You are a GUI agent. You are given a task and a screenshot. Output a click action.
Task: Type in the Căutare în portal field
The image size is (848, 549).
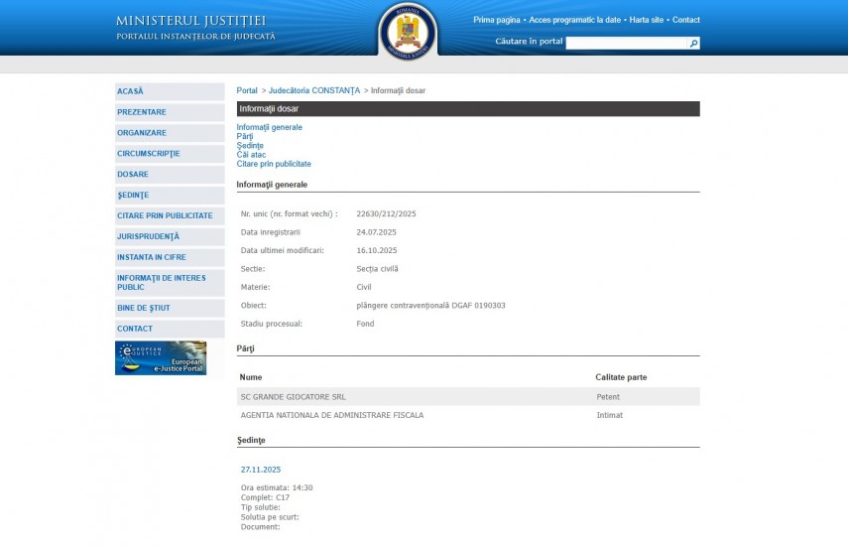coord(627,43)
